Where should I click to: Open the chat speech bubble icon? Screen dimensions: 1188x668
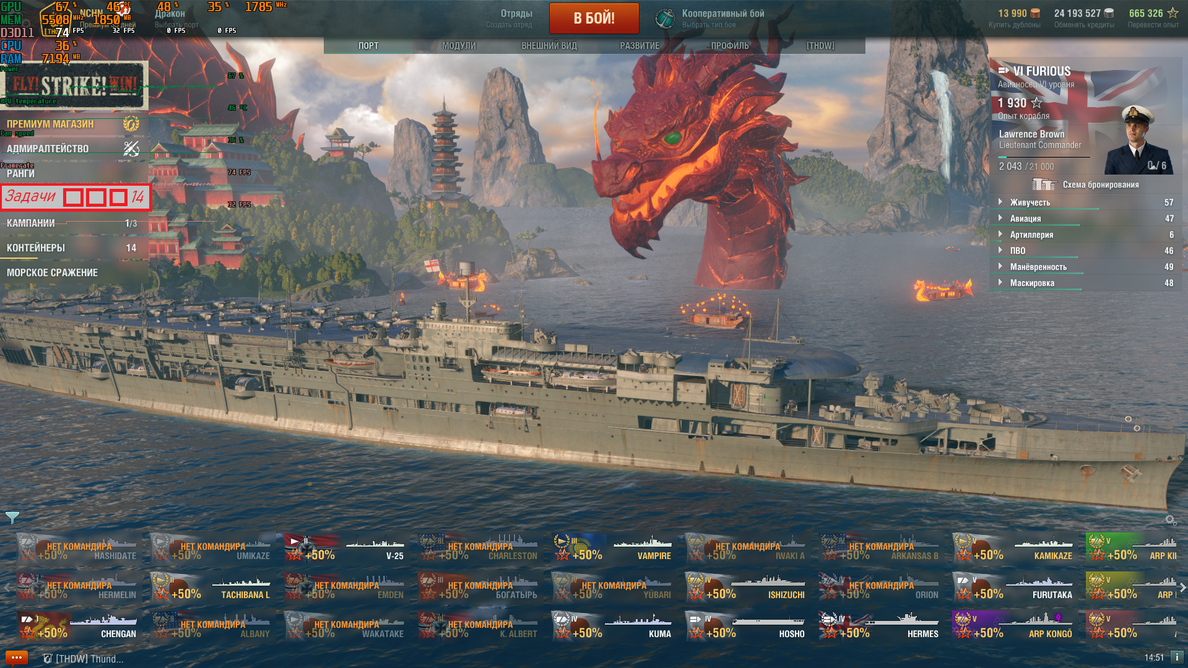17,657
